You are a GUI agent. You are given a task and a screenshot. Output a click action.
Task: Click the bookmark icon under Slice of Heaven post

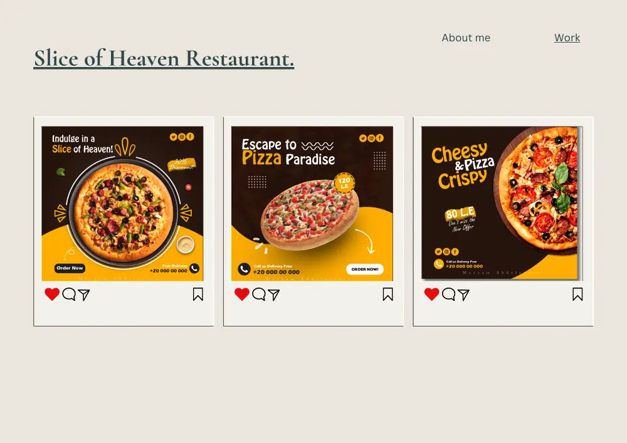pos(198,294)
